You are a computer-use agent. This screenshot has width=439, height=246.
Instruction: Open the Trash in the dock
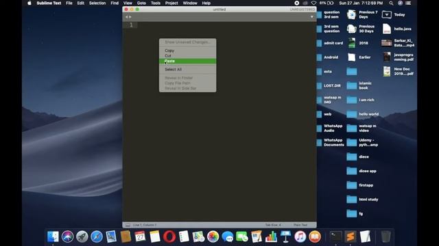[x=385, y=237]
